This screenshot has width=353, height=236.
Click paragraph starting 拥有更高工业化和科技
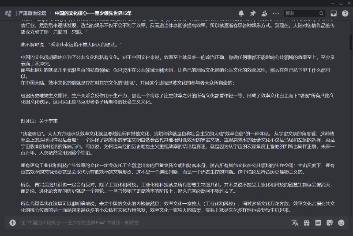(x=177, y=169)
